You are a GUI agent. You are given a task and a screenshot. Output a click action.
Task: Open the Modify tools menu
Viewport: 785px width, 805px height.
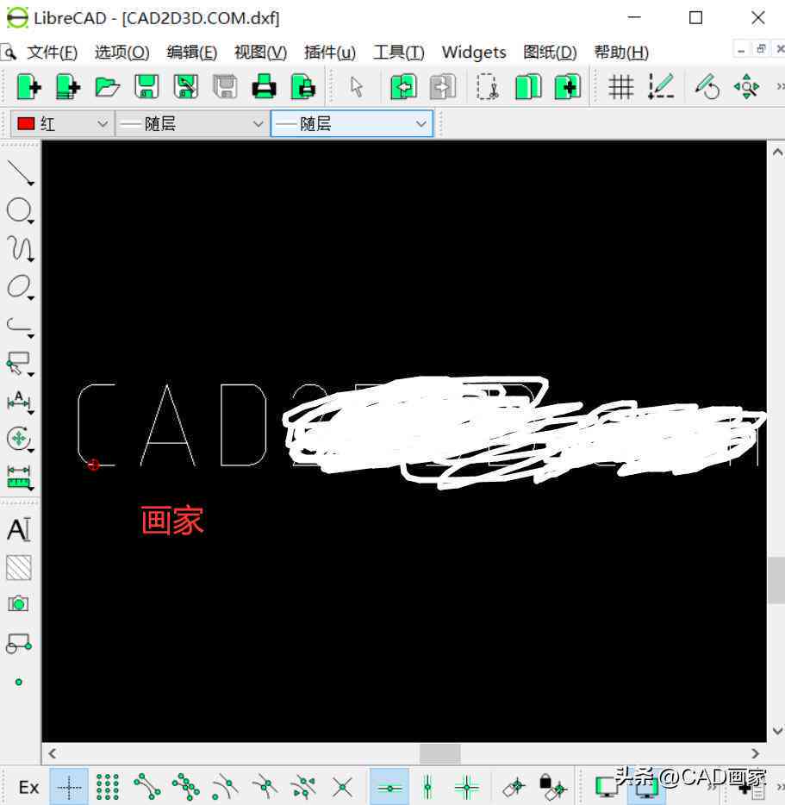click(20, 440)
